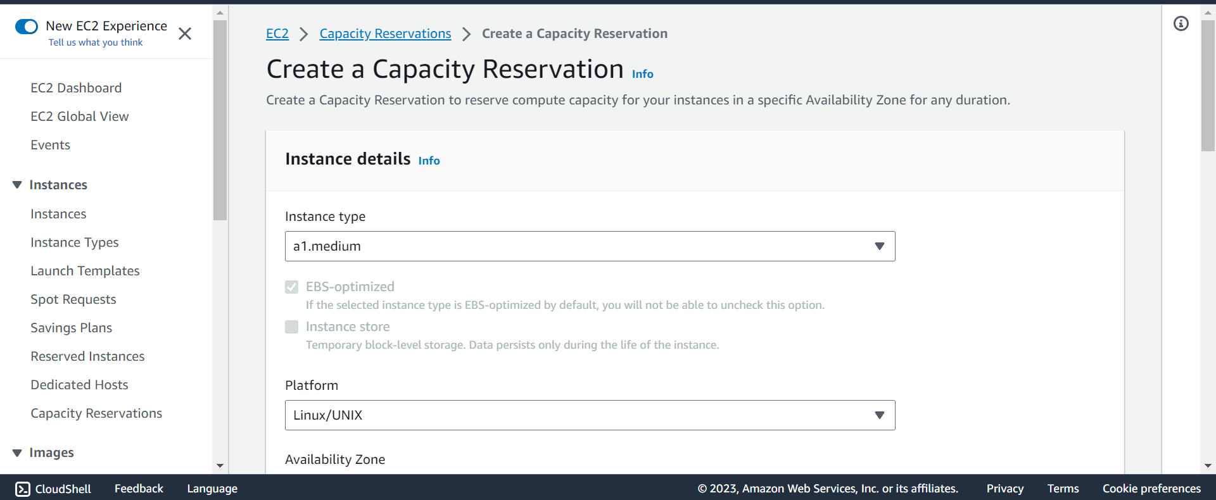The image size is (1216, 500).
Task: Open EC2 Global View
Action: [x=80, y=116]
